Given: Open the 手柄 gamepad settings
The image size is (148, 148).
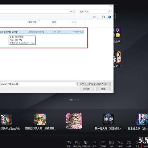Looking at the screenshot, I should point(120,144).
